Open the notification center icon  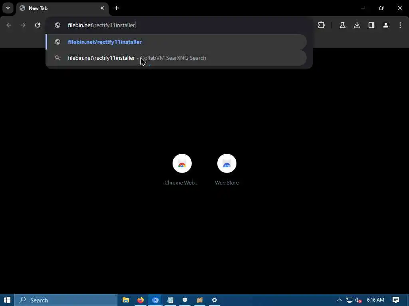[396, 300]
